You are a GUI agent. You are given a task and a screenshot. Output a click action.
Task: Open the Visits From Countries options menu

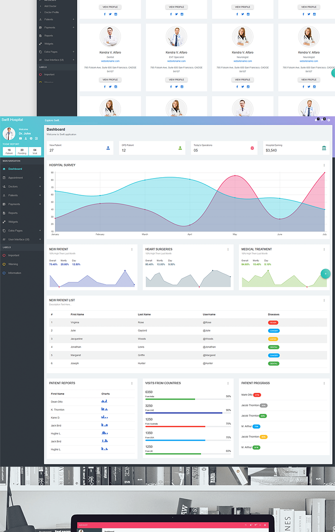(x=228, y=383)
